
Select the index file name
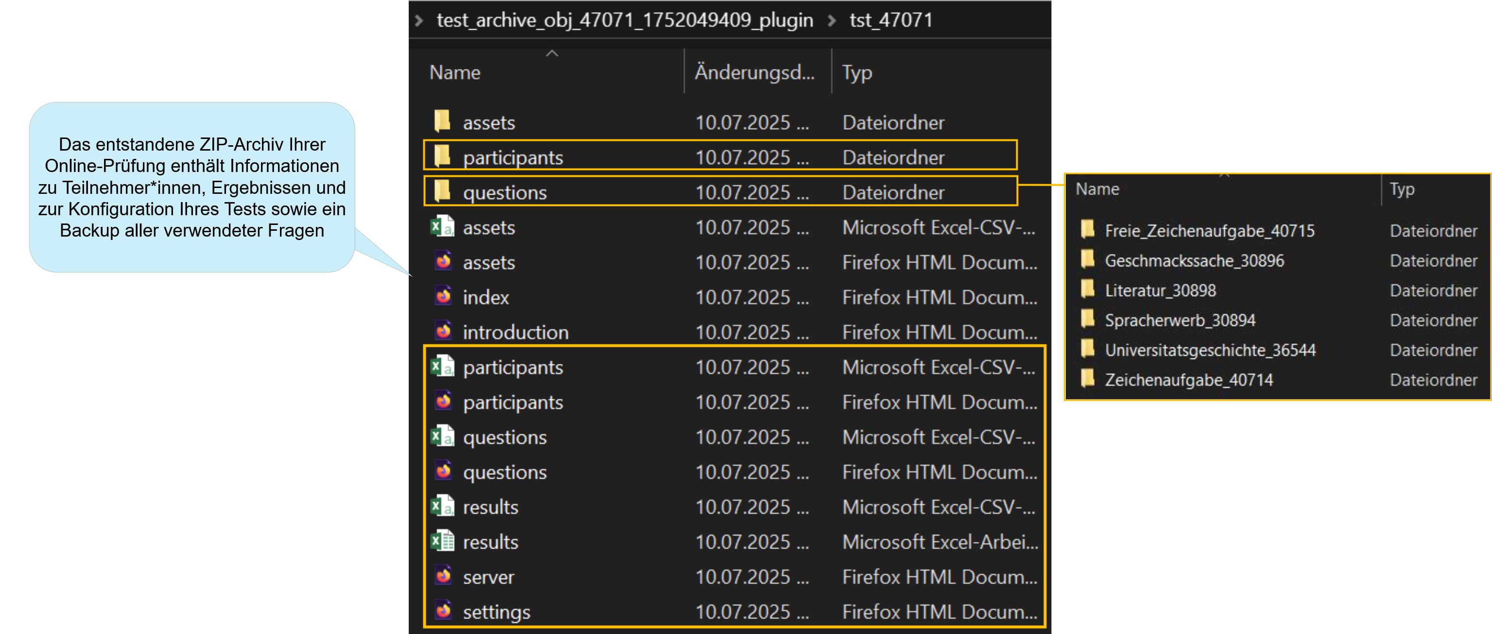click(486, 298)
